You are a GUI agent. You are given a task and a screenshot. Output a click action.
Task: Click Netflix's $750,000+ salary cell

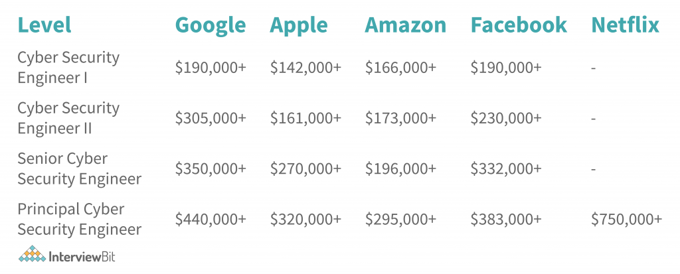coord(627,220)
